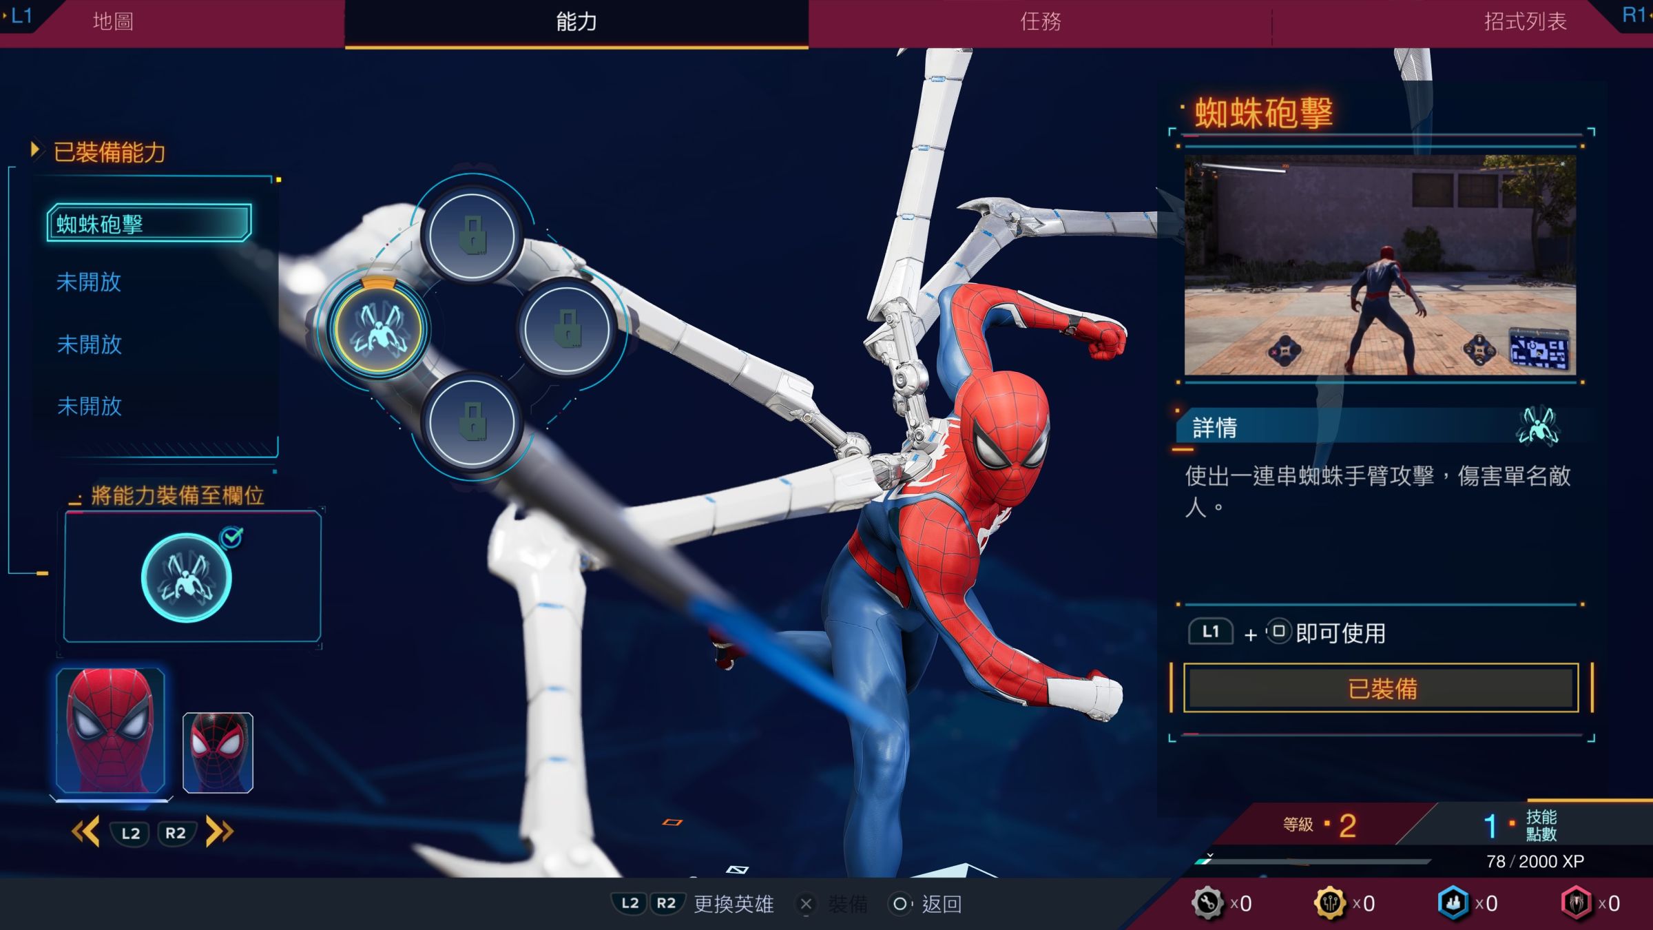
Task: Select the right locked ability slot
Action: 566,329
